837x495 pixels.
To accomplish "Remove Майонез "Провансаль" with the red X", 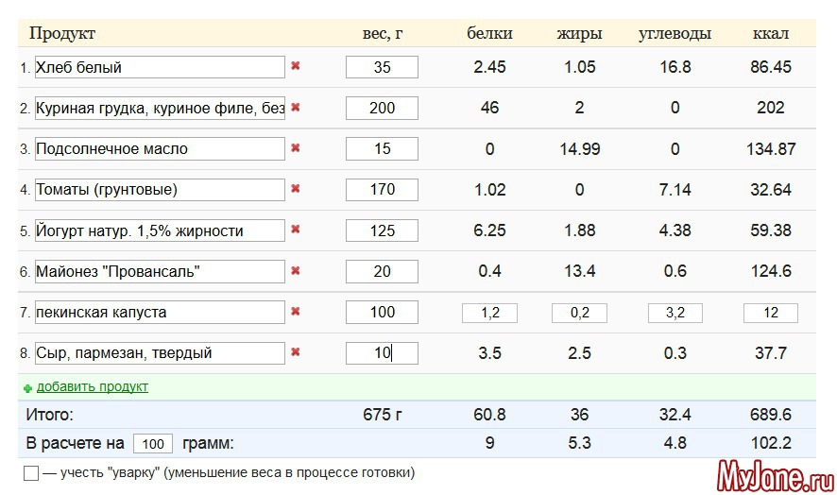I will click(296, 271).
